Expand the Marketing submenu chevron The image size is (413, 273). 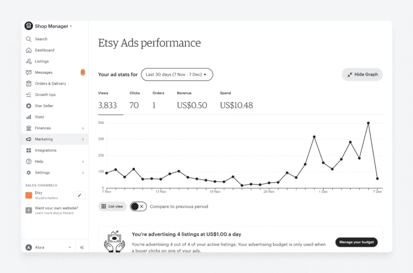tap(83, 139)
